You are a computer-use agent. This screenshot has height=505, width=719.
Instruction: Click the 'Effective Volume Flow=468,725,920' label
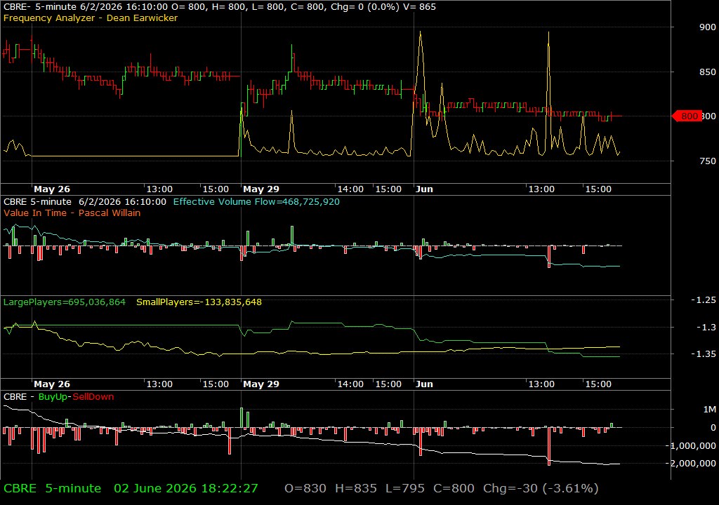[256, 201]
